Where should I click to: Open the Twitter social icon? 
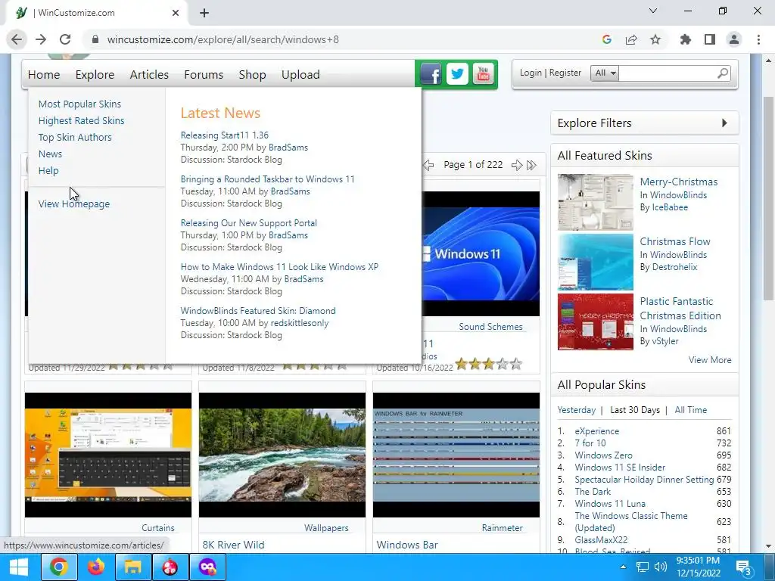pos(457,75)
